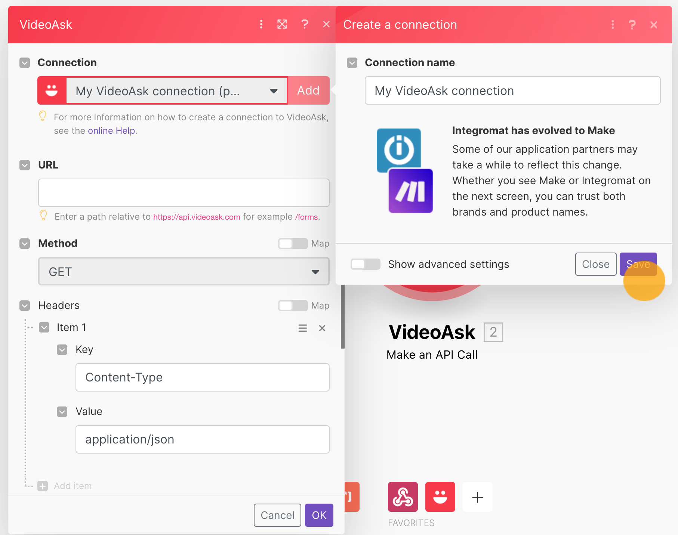Click the orange JSON icon on the canvas
678x535 pixels.
click(x=352, y=497)
